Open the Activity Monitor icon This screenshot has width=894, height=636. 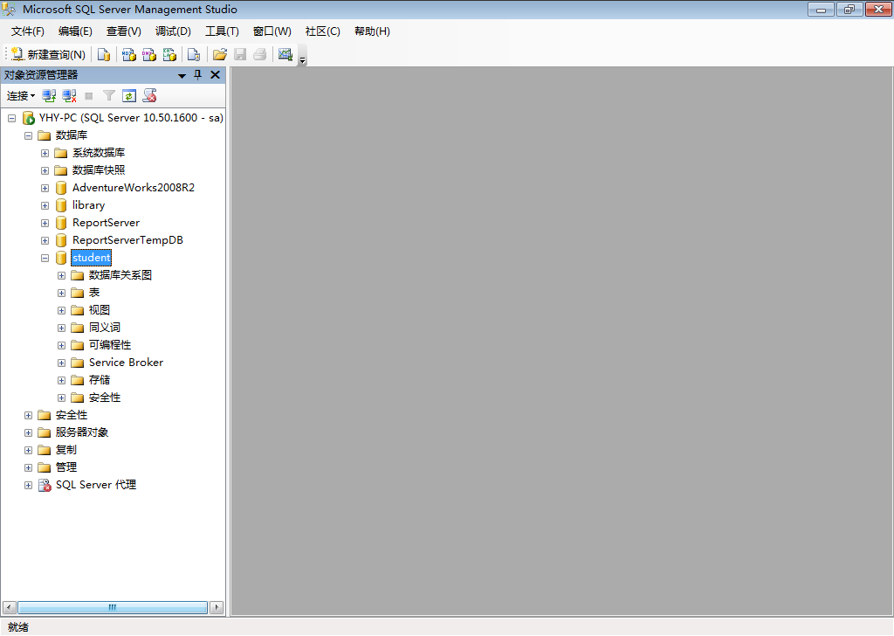pyautogui.click(x=285, y=54)
